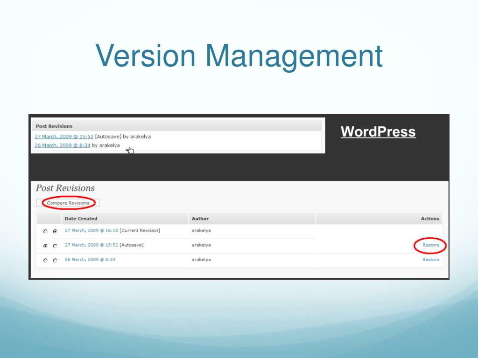The width and height of the screenshot is (478, 358).
Task: Select second radio button in 26 March row
Action: [x=55, y=260]
